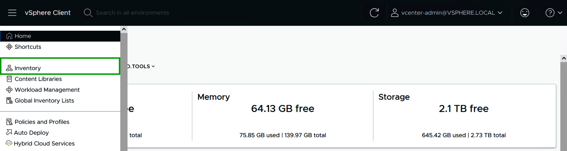Click the refresh icon in header
The height and width of the screenshot is (151, 567).
[374, 13]
